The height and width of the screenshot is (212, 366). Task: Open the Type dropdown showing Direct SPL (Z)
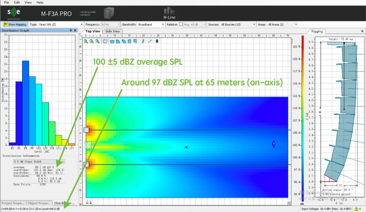pyautogui.click(x=60, y=24)
